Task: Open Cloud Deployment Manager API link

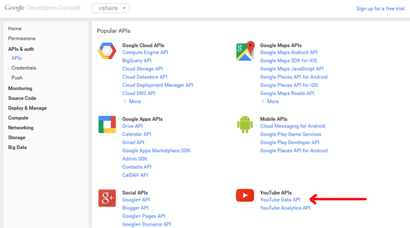Action: [158, 85]
